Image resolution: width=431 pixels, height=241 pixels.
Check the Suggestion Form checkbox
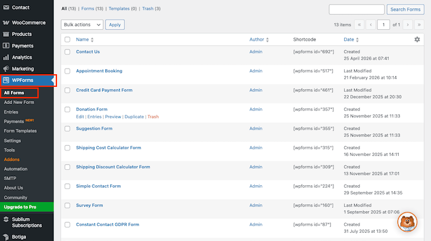(x=67, y=129)
